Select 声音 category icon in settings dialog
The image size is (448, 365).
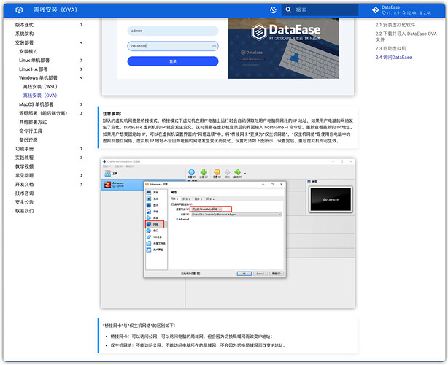click(149, 218)
